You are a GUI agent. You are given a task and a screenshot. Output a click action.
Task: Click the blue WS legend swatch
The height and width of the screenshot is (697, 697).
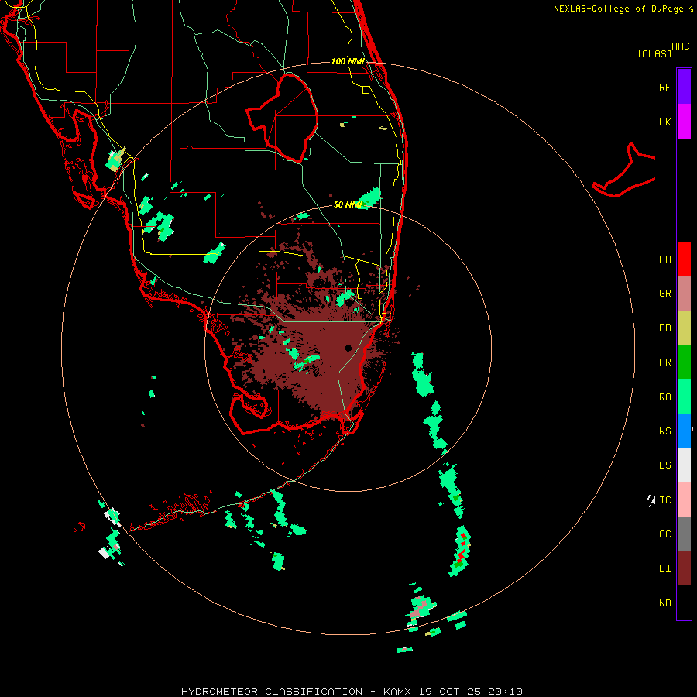tap(684, 431)
